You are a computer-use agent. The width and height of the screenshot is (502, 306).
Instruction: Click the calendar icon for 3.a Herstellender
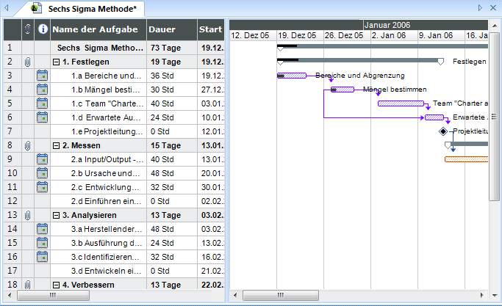click(x=42, y=229)
